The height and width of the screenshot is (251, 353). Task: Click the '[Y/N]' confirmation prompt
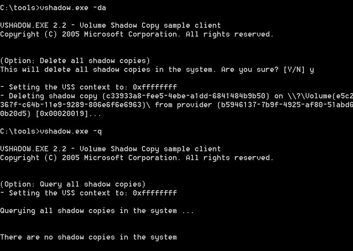(x=294, y=70)
